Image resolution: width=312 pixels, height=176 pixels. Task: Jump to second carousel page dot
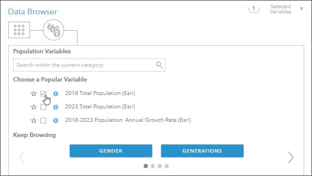153,166
